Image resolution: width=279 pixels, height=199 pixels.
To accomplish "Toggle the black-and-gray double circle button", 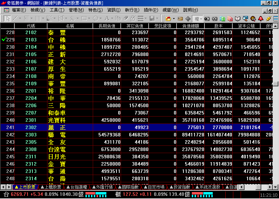I will tap(207, 19).
